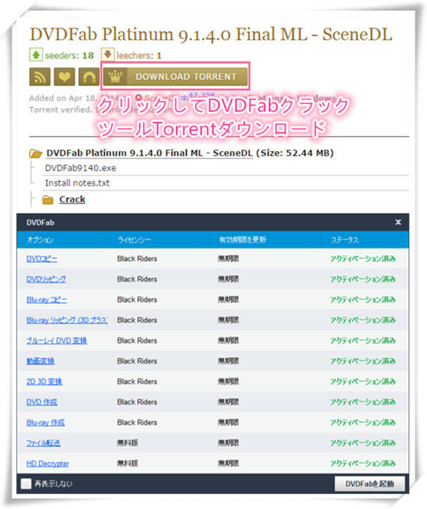Viewport: 427px width, 509px height.
Task: Click the 有効期限を更新 column header
Action: point(243,240)
